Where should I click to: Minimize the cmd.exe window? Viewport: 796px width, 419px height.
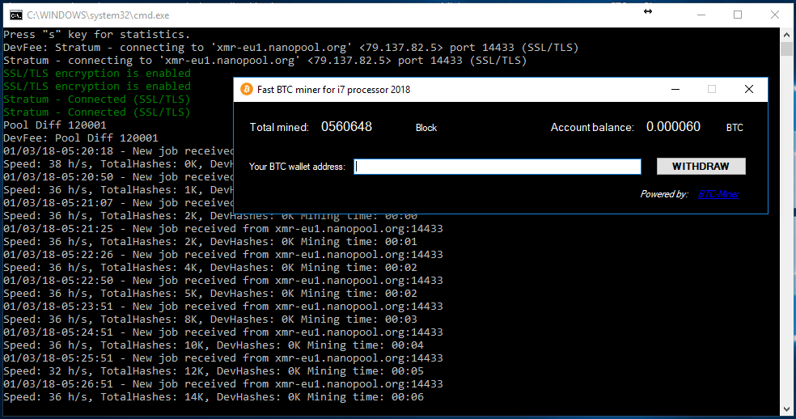click(x=701, y=15)
